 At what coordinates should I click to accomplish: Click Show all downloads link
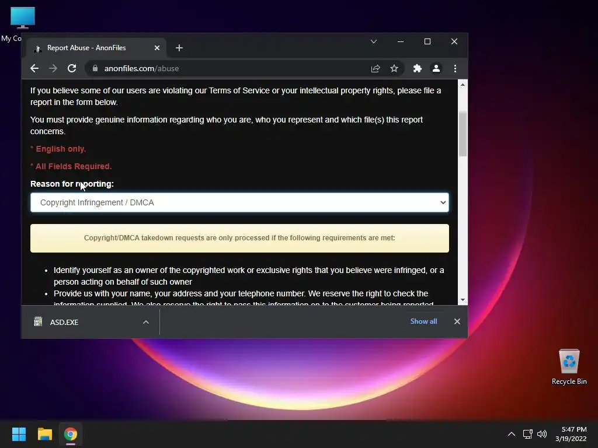point(423,321)
